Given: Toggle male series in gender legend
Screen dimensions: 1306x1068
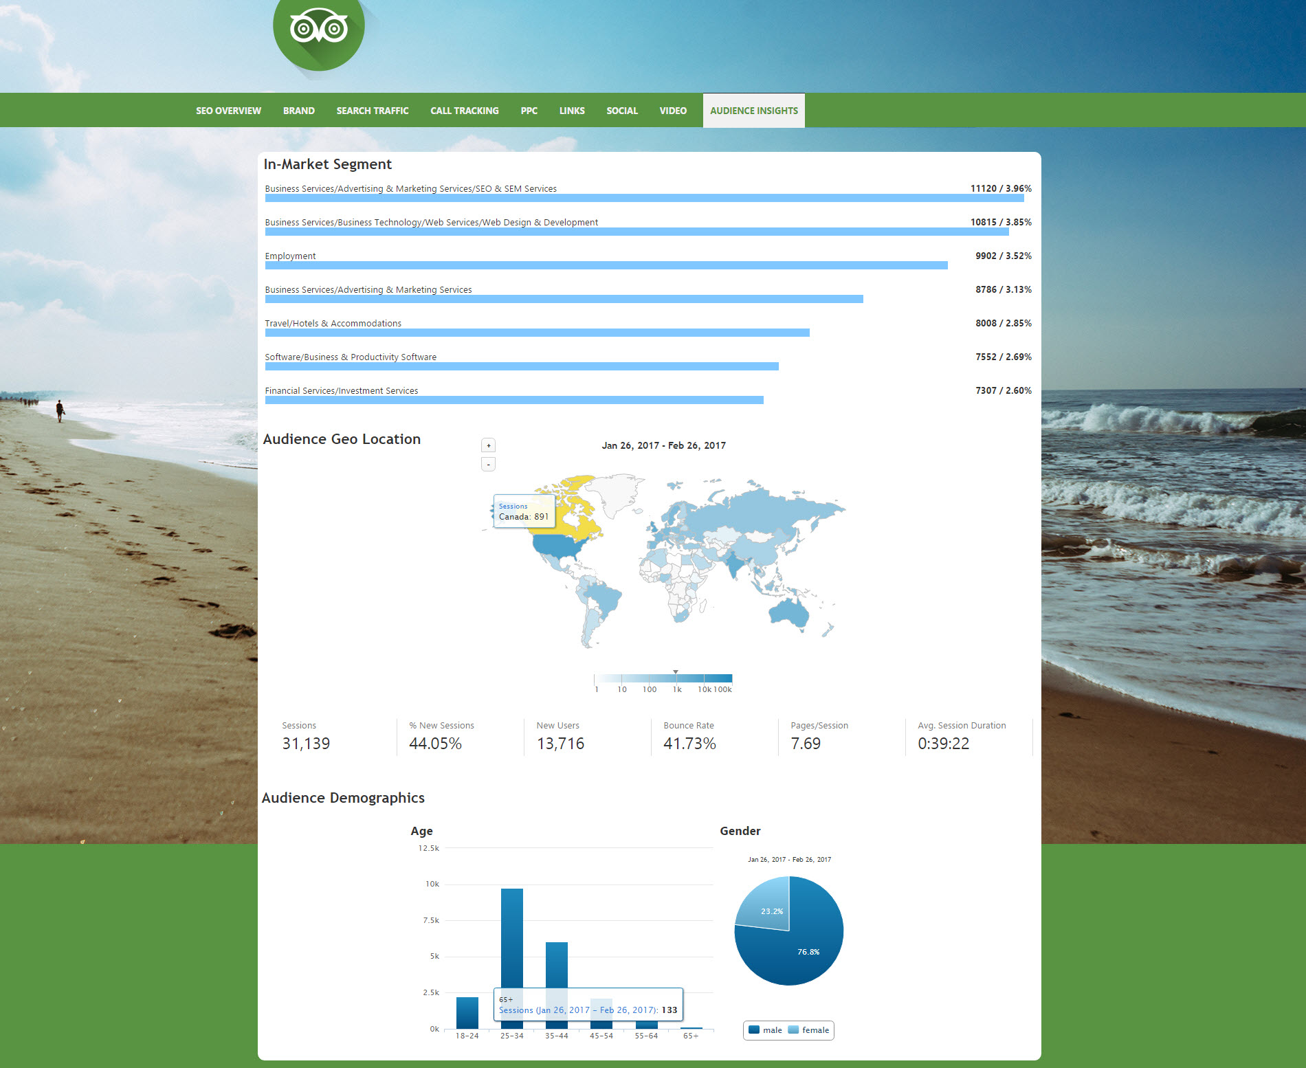Looking at the screenshot, I should point(765,1030).
